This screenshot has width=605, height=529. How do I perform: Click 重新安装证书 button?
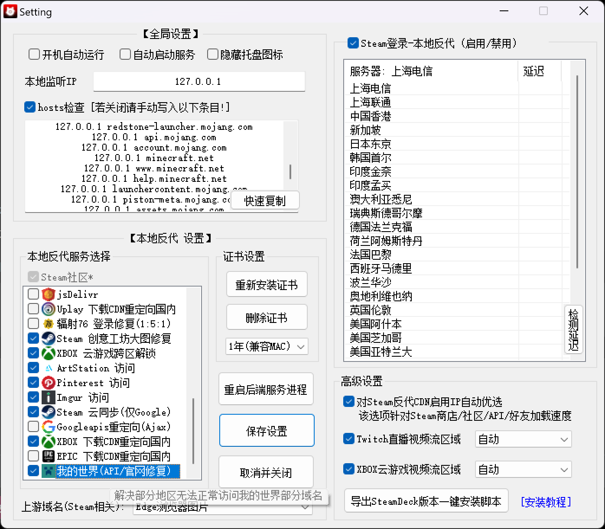[267, 284]
